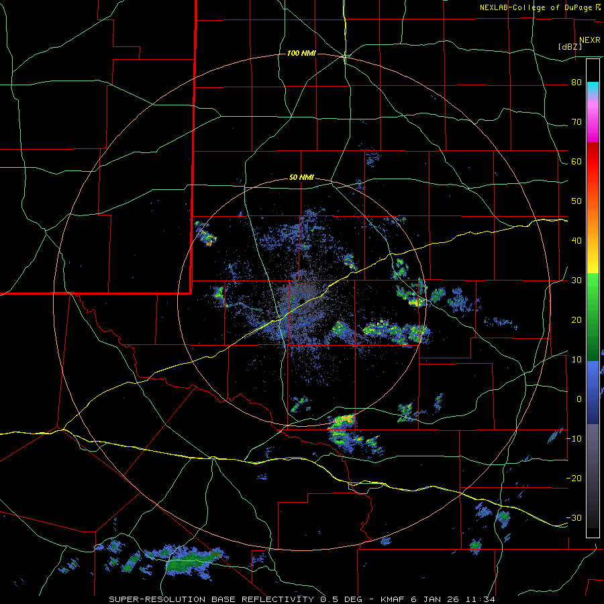This screenshot has width=604, height=604.
Task: Click the 20 dBZ scale value
Action: [576, 319]
